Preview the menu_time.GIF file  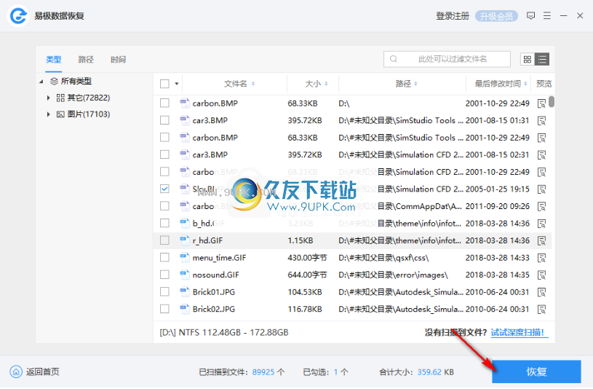541,258
